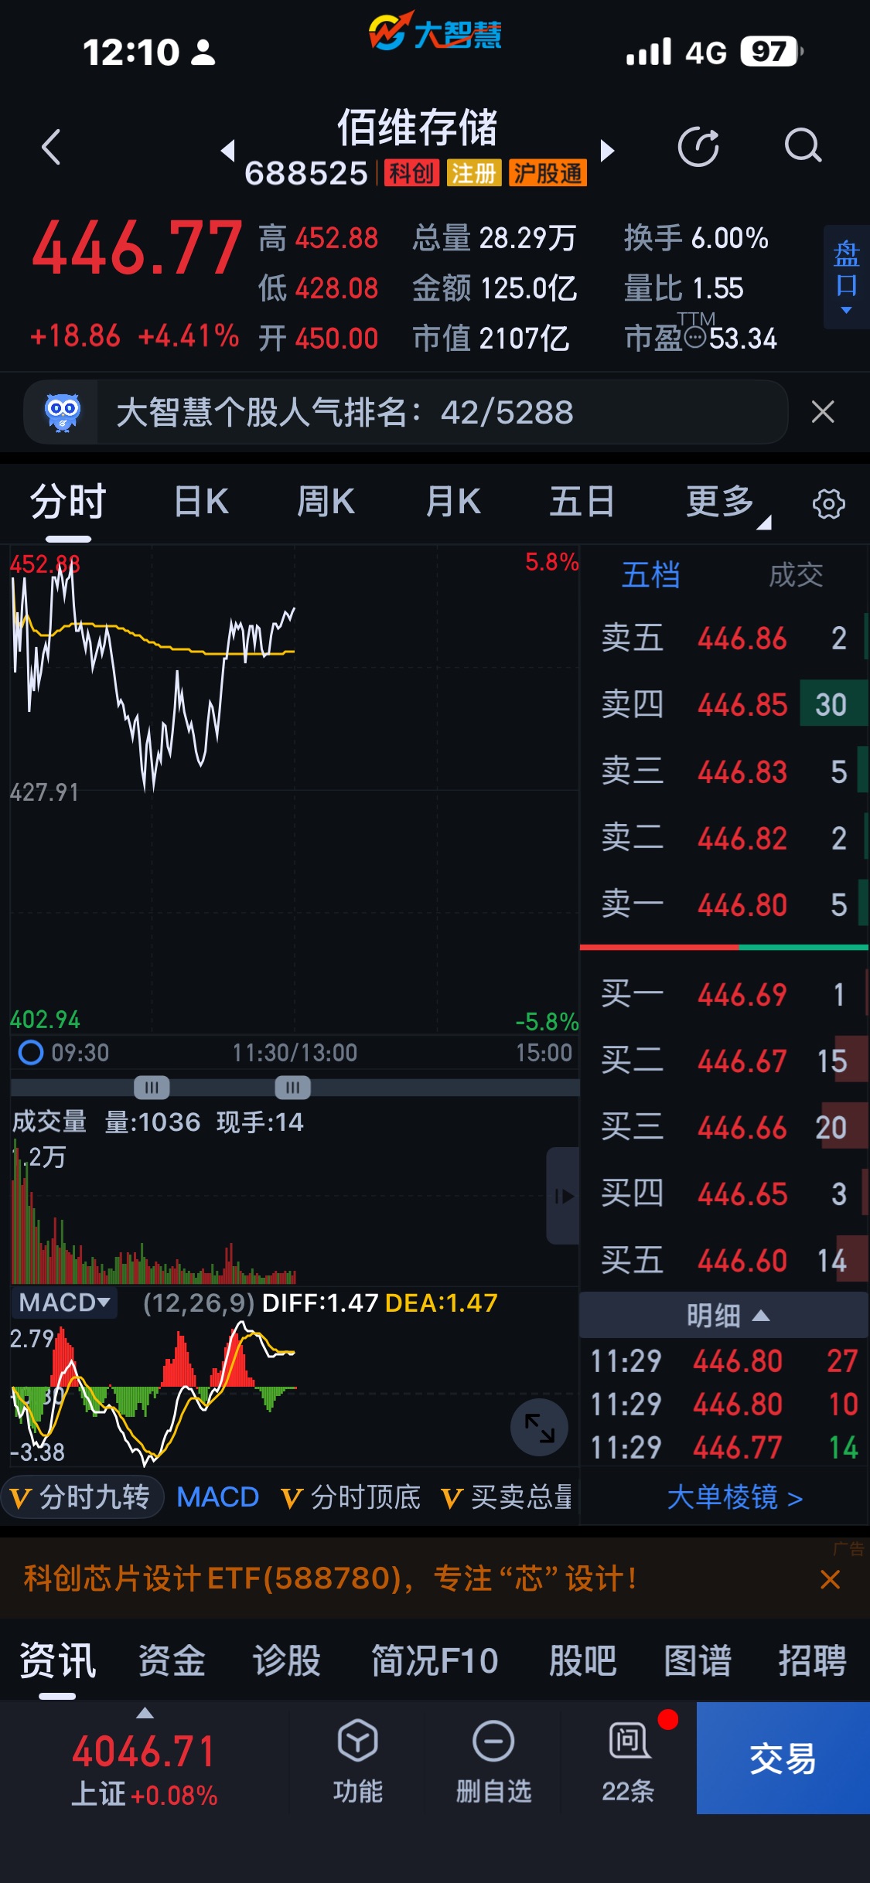Open the 股吧 forum tab
The height and width of the screenshot is (1883, 870).
point(582,1660)
